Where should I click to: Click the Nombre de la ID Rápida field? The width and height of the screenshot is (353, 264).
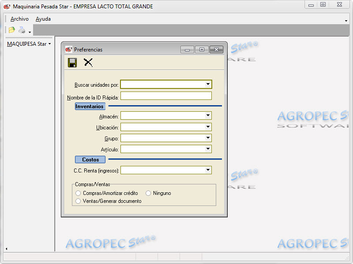click(166, 96)
